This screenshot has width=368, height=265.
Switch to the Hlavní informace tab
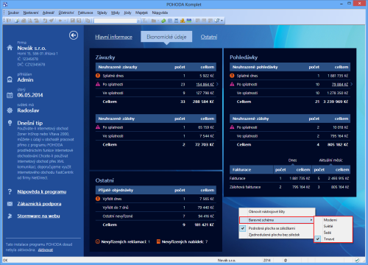point(113,37)
